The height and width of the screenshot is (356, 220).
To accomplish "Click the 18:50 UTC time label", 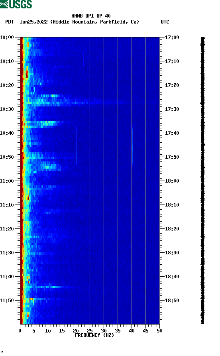I will (x=172, y=300).
